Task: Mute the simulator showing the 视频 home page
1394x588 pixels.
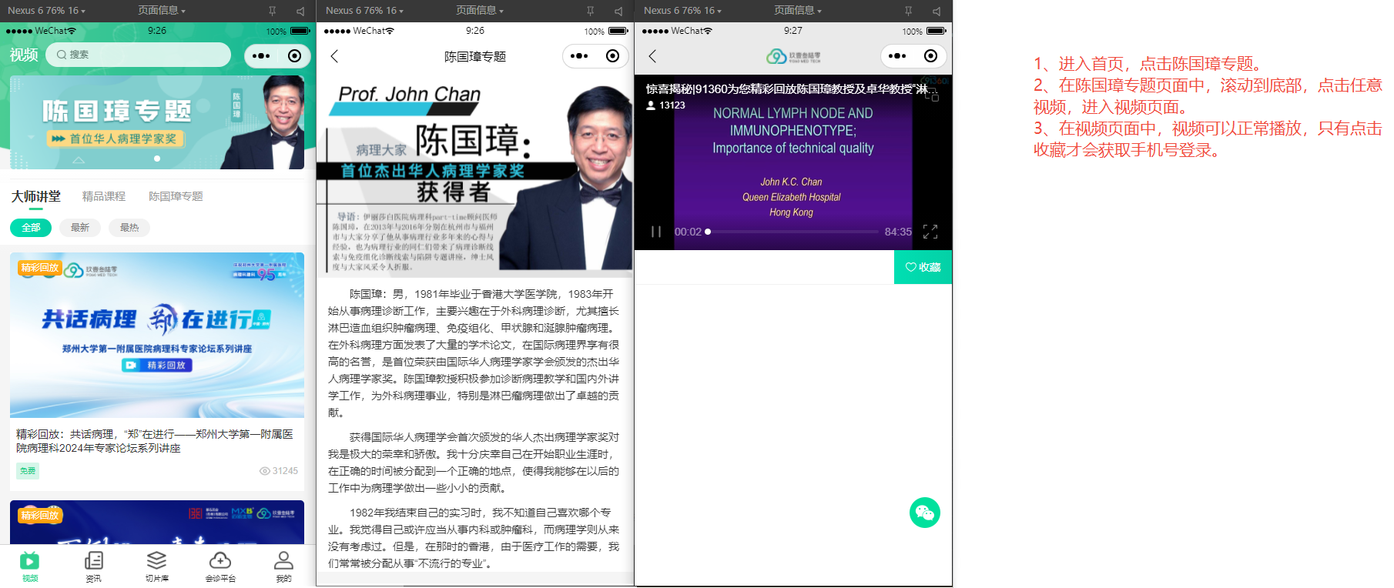Action: [300, 11]
